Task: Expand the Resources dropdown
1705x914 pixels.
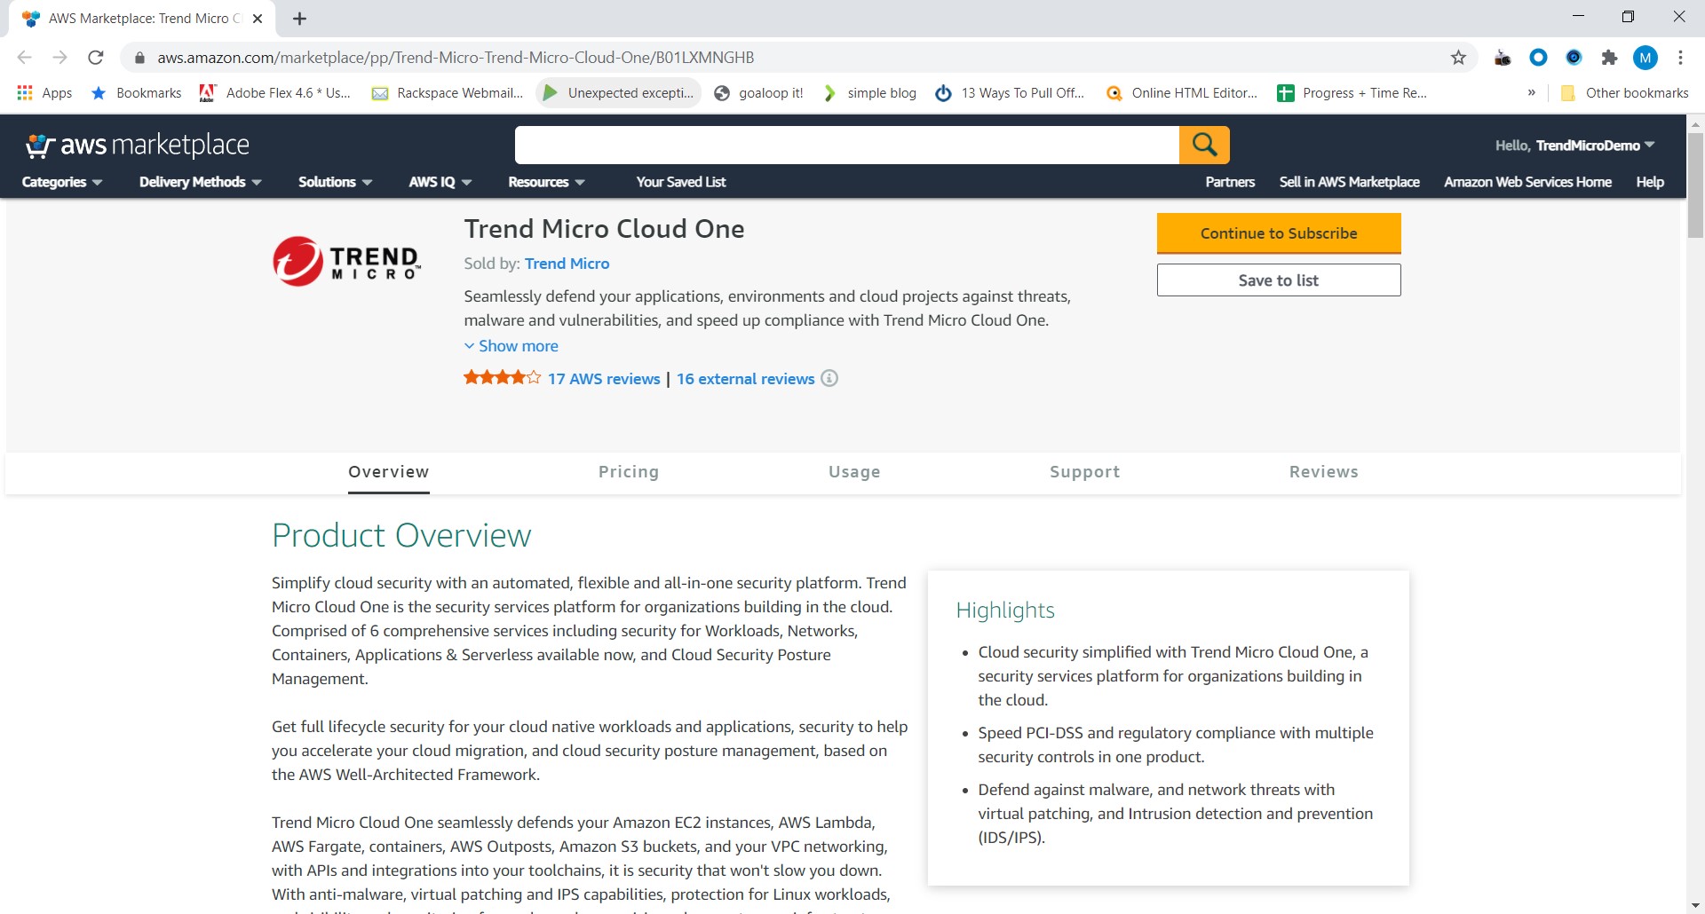Action: click(x=546, y=182)
